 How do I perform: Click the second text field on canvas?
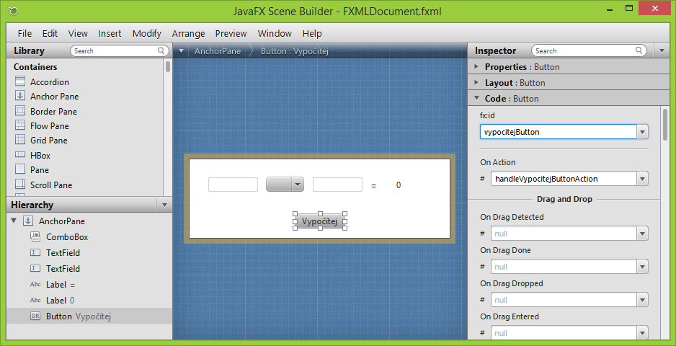click(337, 185)
